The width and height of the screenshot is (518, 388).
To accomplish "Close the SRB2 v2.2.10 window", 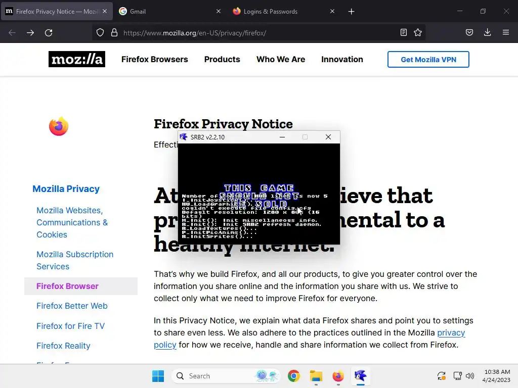I will point(328,137).
